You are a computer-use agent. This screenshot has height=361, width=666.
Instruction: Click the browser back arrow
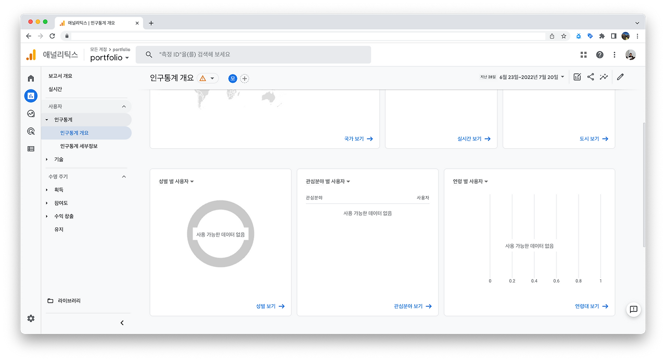29,36
